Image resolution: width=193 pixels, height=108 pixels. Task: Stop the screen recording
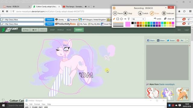(128, 13)
